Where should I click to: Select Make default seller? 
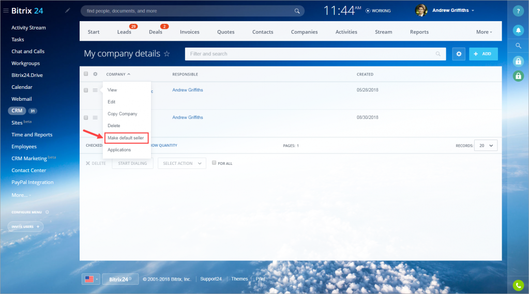pos(127,138)
